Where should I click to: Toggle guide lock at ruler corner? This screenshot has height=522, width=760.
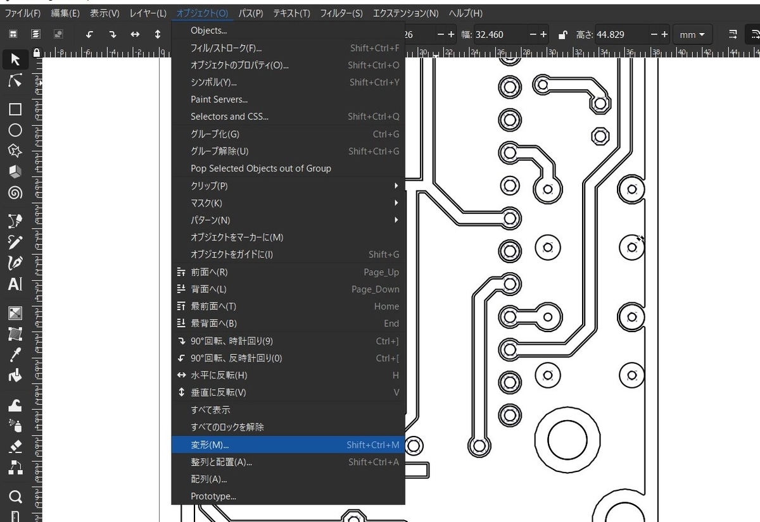(x=37, y=53)
